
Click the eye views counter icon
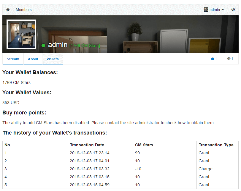229,59
